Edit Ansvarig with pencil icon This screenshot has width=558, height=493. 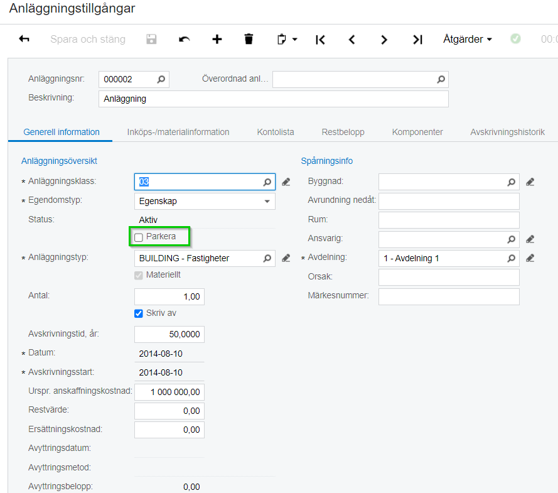tap(530, 239)
